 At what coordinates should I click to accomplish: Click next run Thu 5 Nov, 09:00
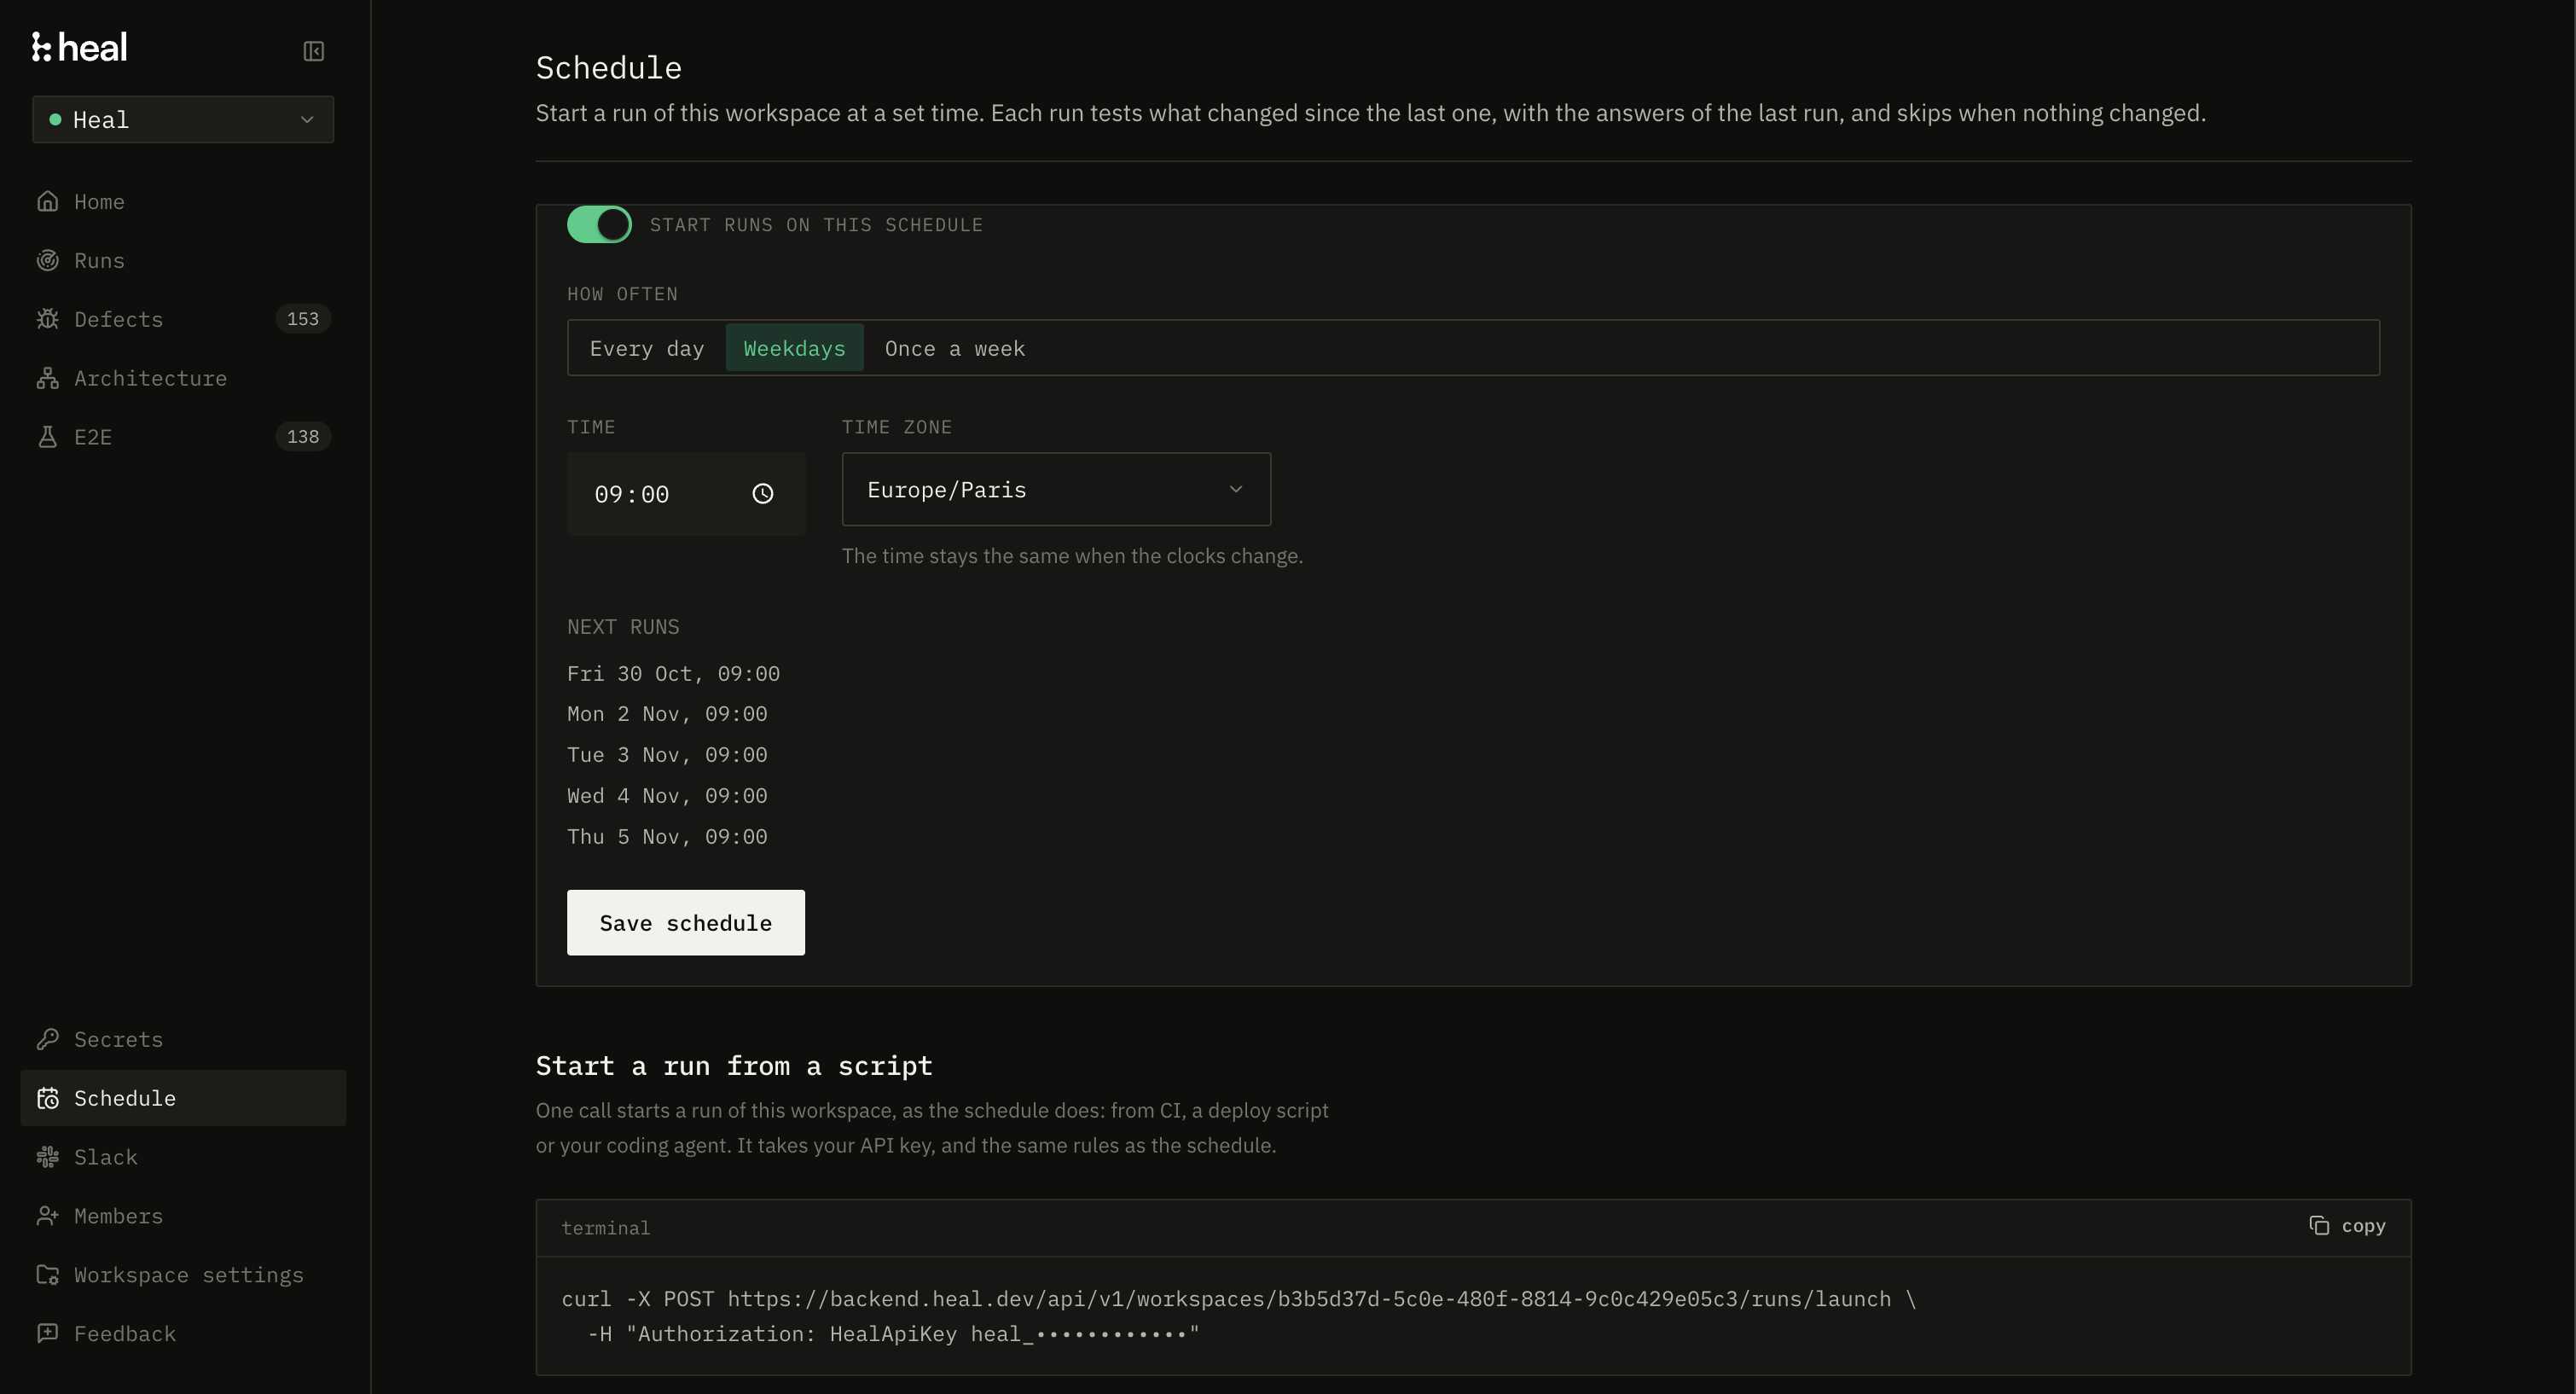(667, 837)
